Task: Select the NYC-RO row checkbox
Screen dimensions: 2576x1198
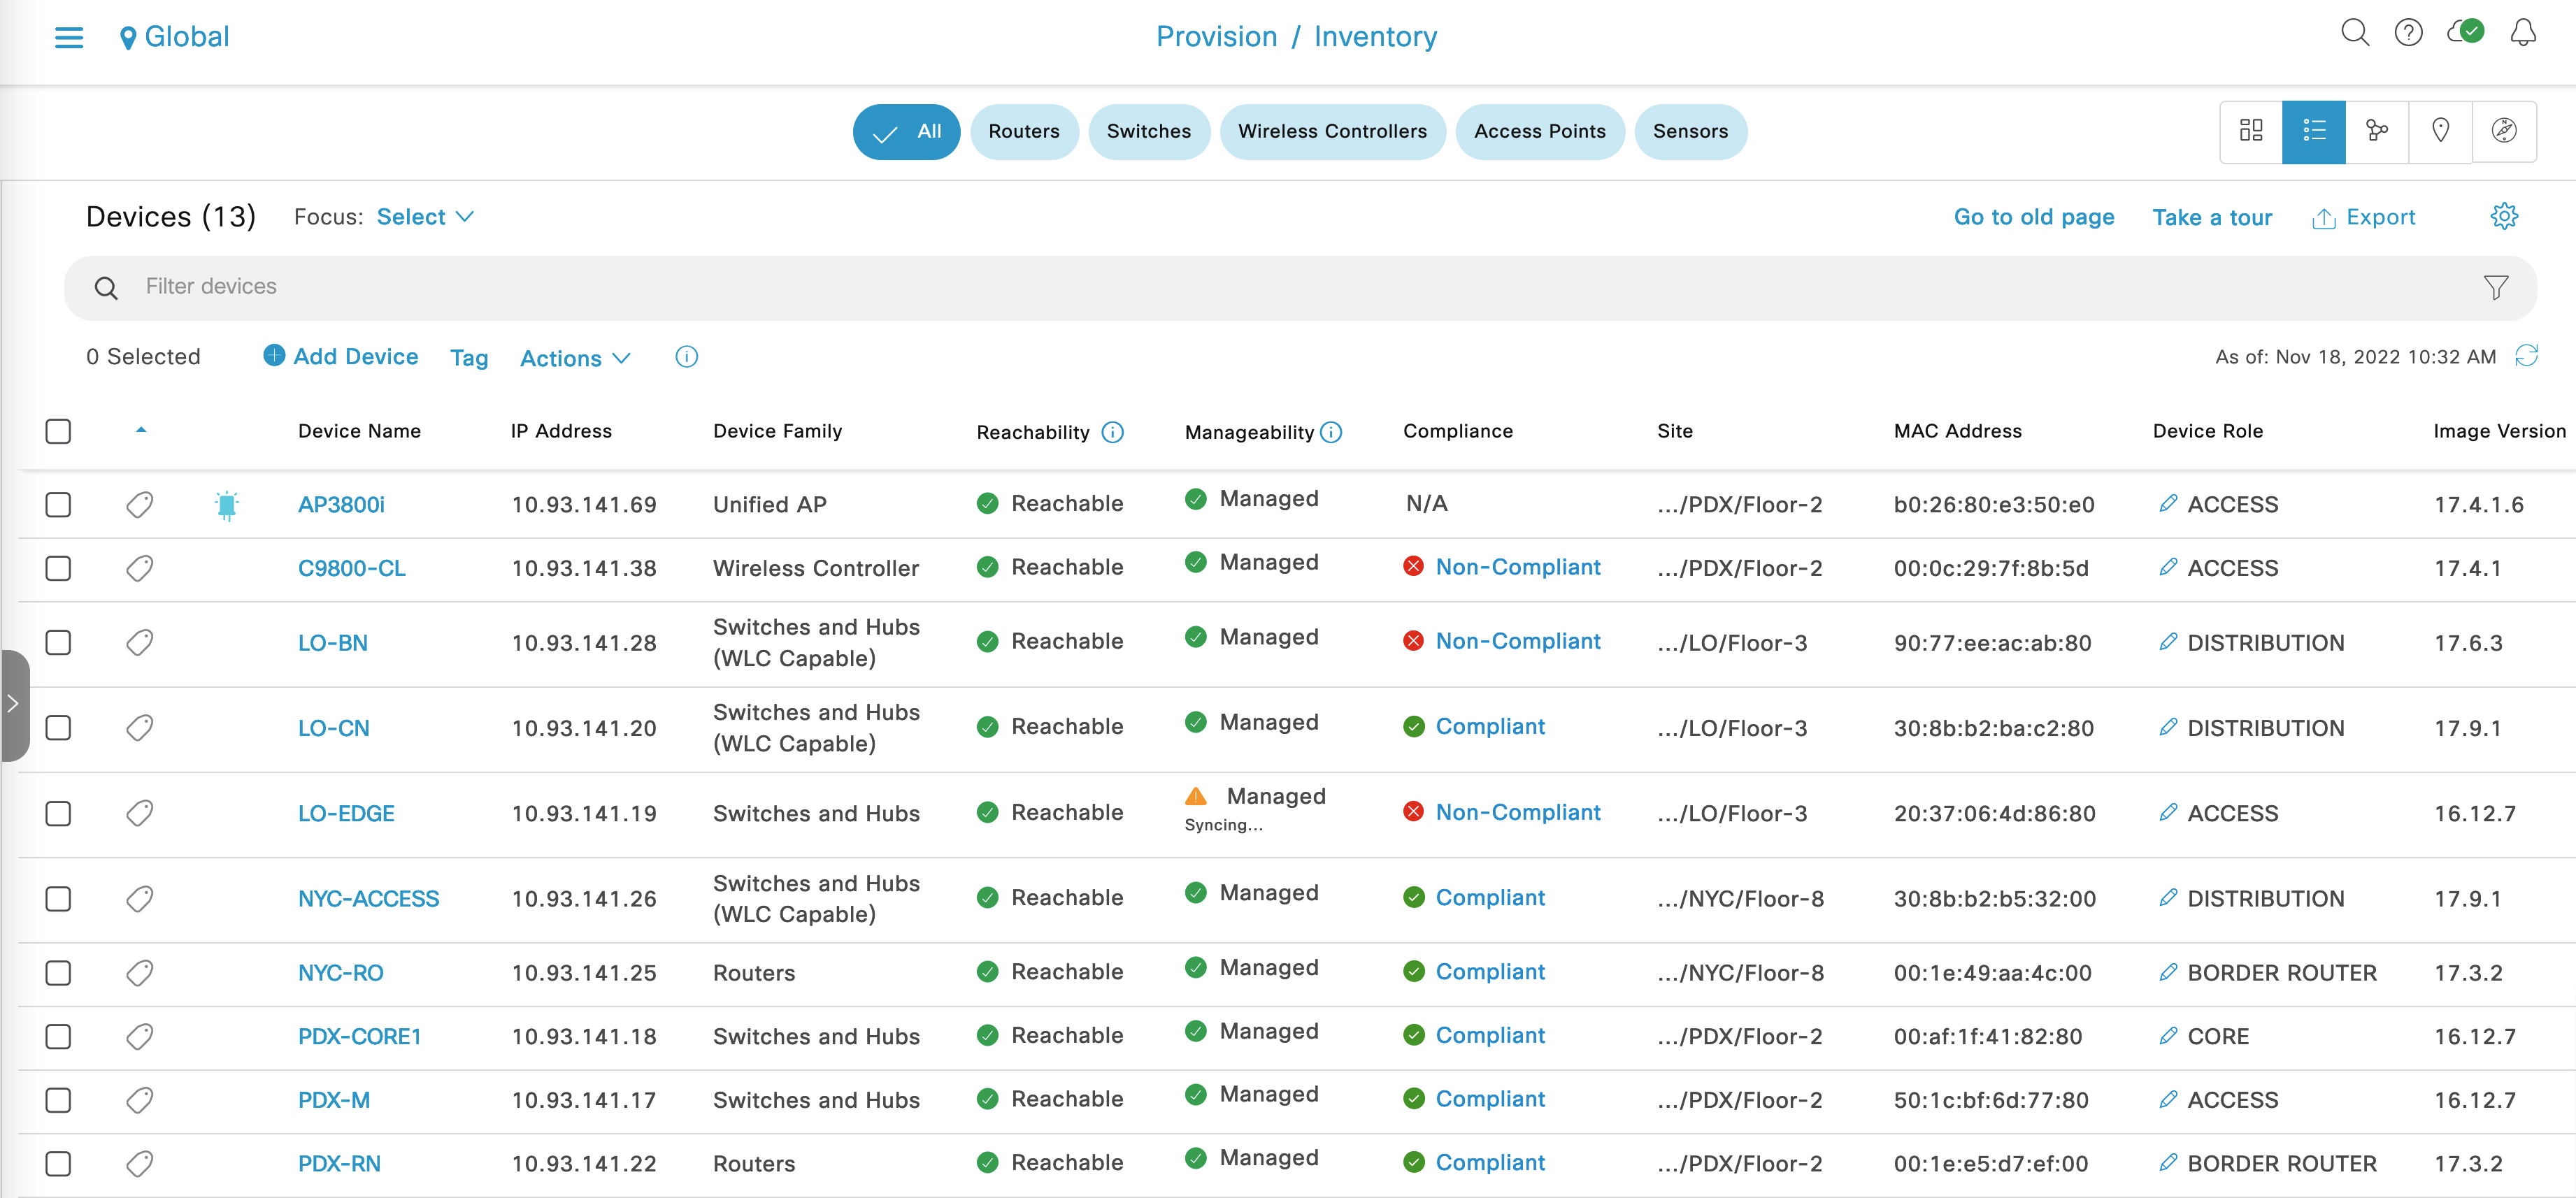Action: [58, 972]
